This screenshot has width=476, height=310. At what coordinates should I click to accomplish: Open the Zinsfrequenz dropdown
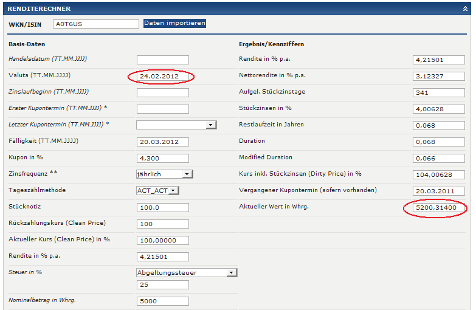pyautogui.click(x=164, y=174)
